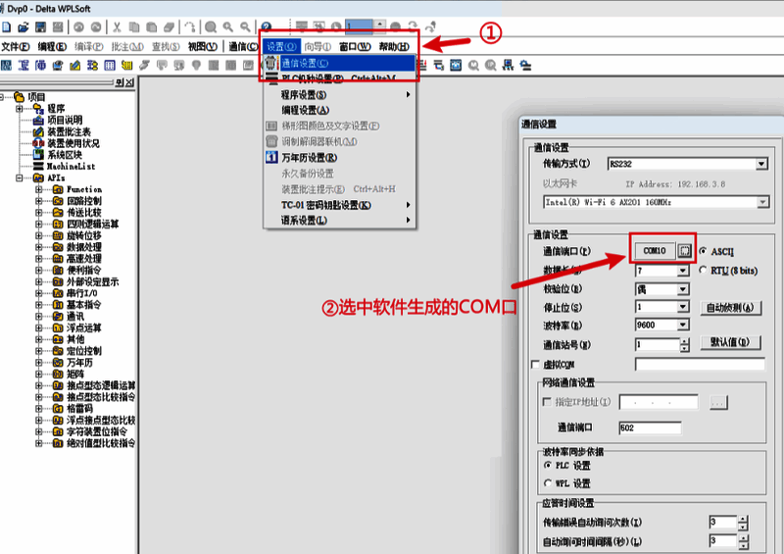This screenshot has width=784, height=554.
Task: Open the 波特率 9600 dropdown
Action: point(683,326)
